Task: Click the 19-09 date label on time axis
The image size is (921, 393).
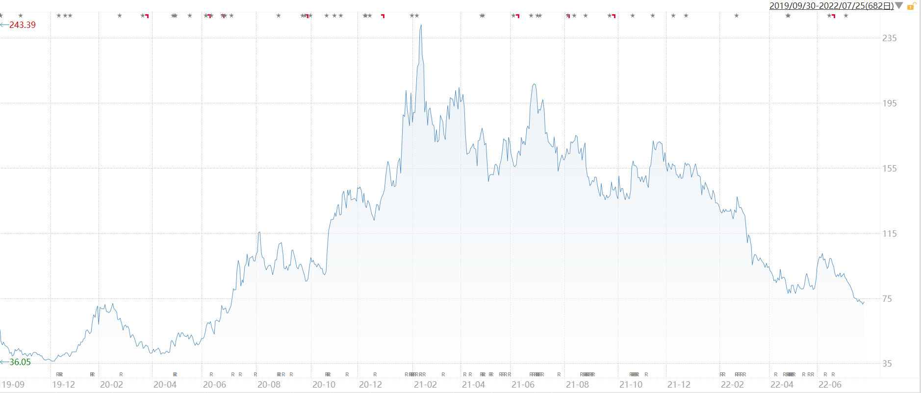Action: click(x=13, y=385)
